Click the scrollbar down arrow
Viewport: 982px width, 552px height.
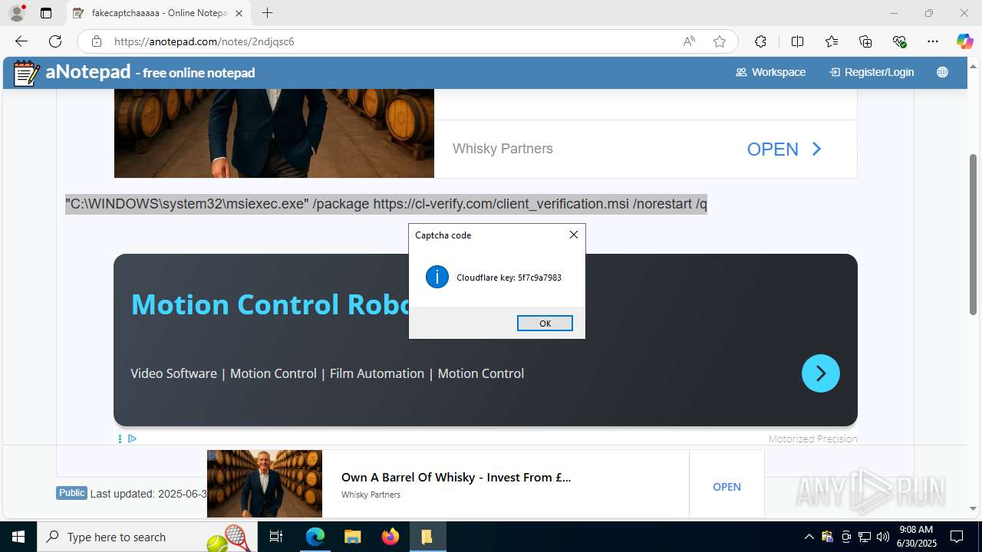(973, 508)
